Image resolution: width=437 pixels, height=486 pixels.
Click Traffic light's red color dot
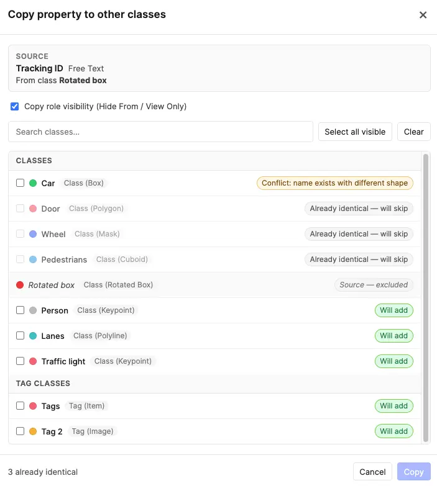(x=33, y=361)
